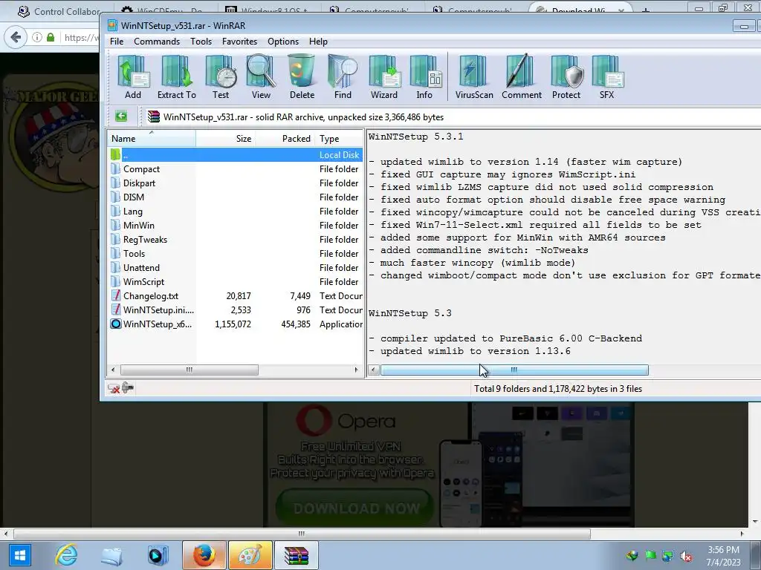This screenshot has height=570, width=761.
Task: Click the Delete recycle bin icon
Action: point(302,77)
